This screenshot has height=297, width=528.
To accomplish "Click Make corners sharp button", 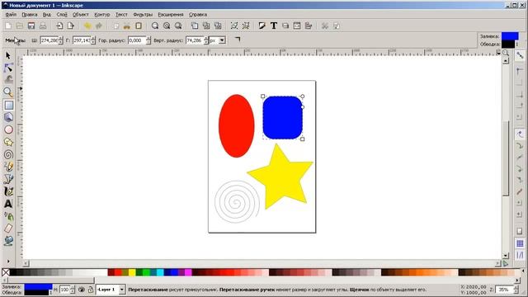I will coord(238,40).
